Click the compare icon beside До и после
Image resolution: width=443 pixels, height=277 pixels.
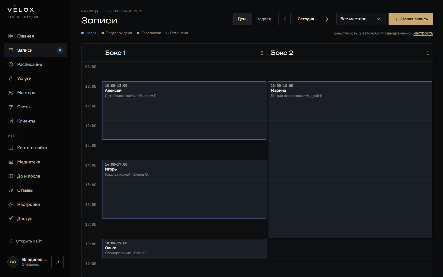pyautogui.click(x=11, y=176)
